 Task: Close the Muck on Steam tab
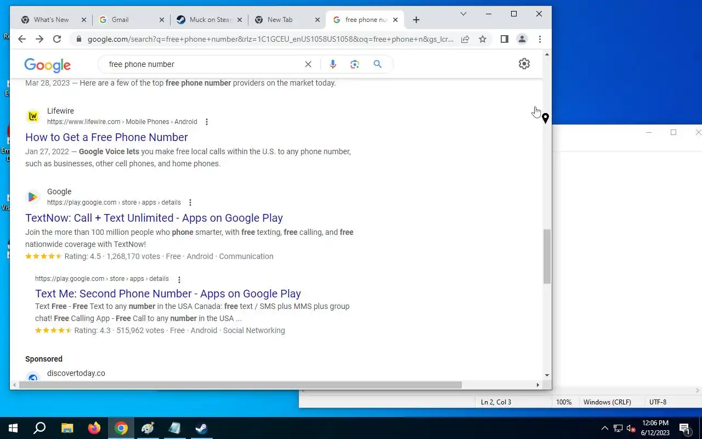point(240,20)
